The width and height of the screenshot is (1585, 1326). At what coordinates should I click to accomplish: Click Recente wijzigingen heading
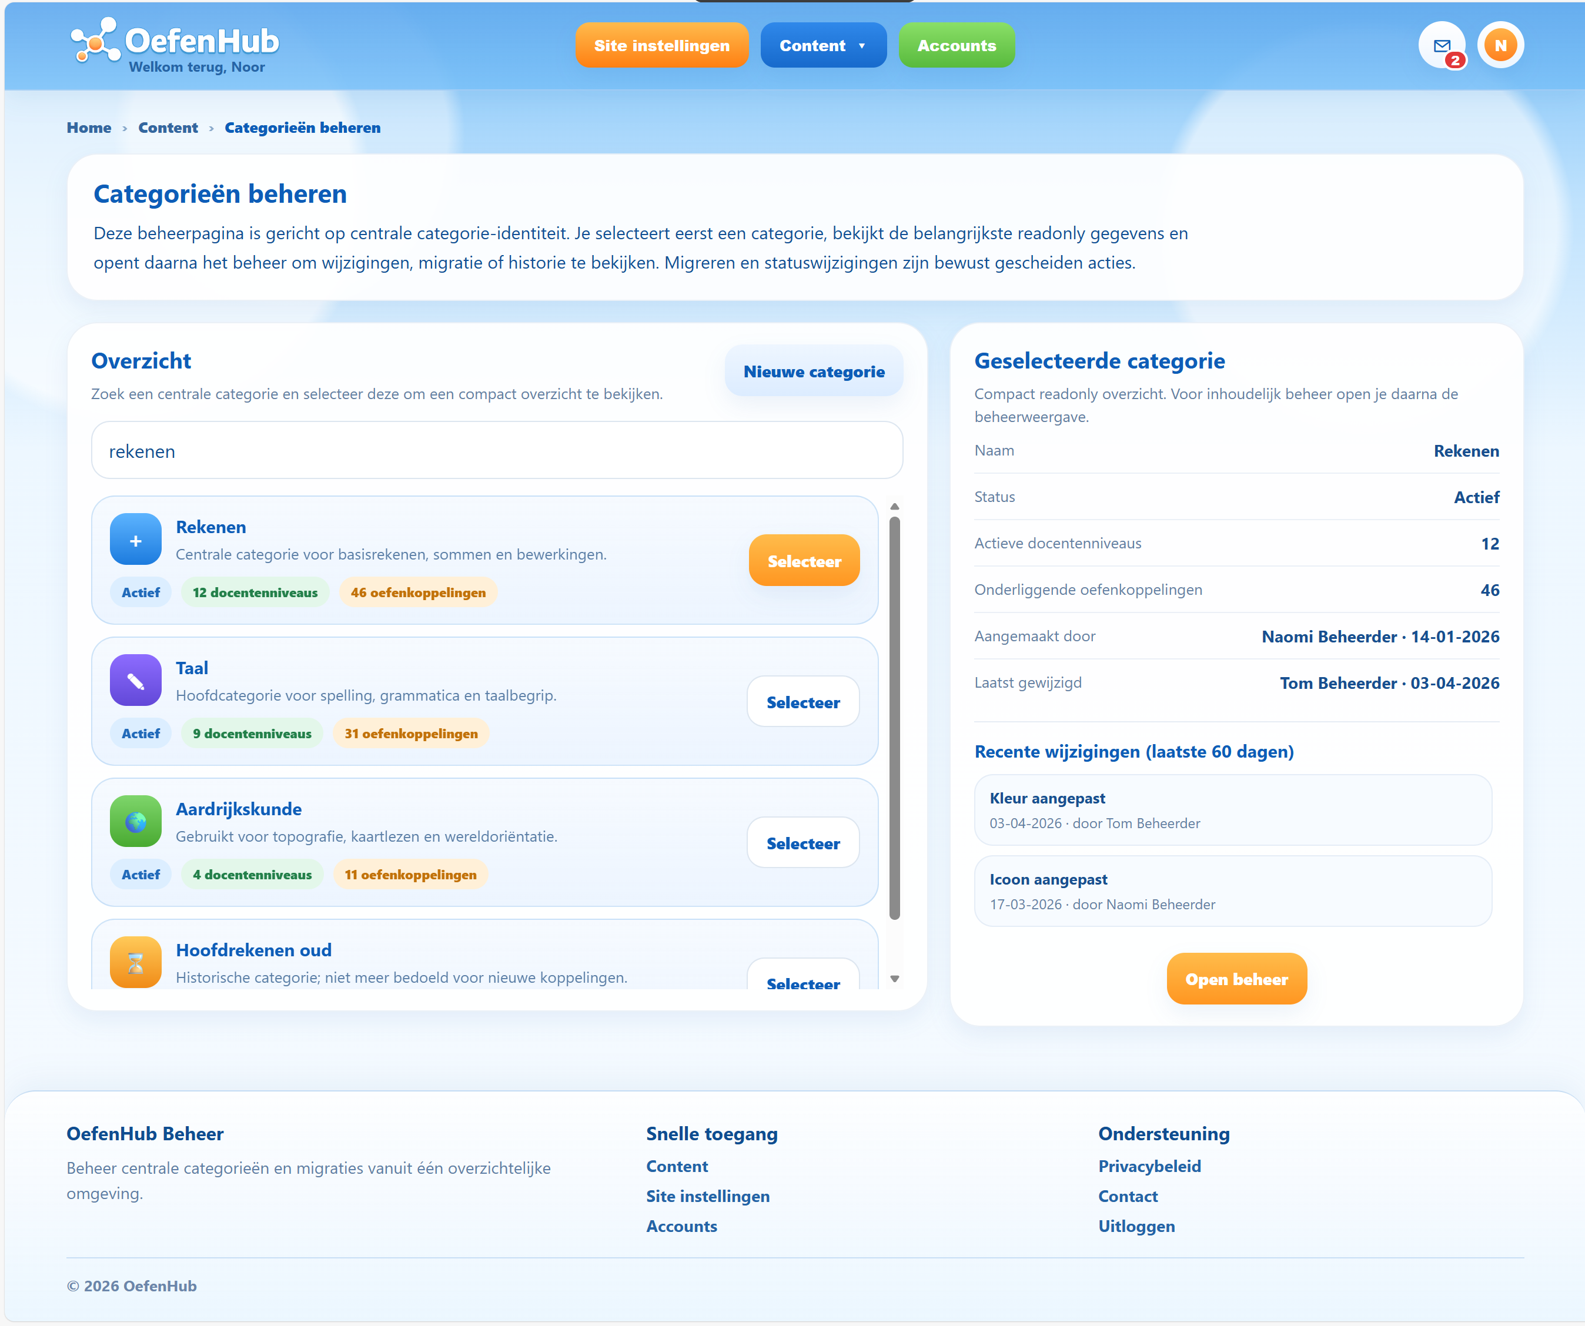click(x=1133, y=752)
